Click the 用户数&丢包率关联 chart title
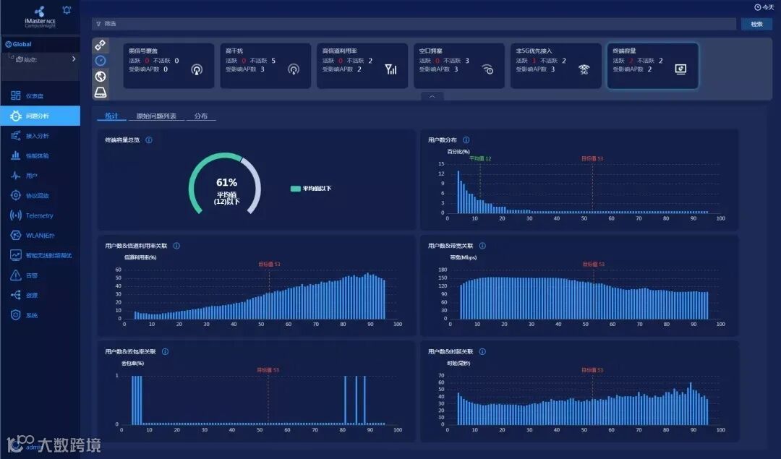781x459 pixels. coord(130,351)
